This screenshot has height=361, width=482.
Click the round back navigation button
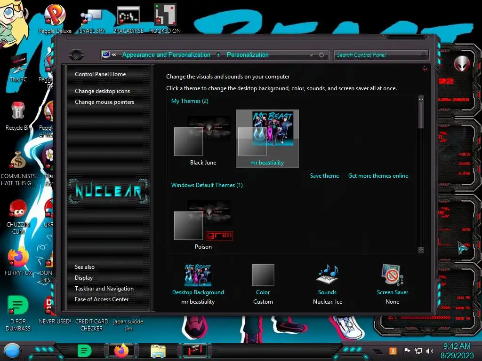pos(76,55)
